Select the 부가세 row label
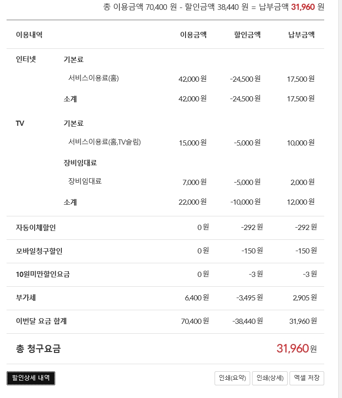The image size is (342, 398). click(25, 298)
